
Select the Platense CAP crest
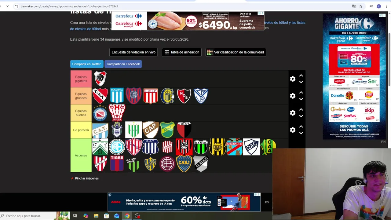[150, 130]
